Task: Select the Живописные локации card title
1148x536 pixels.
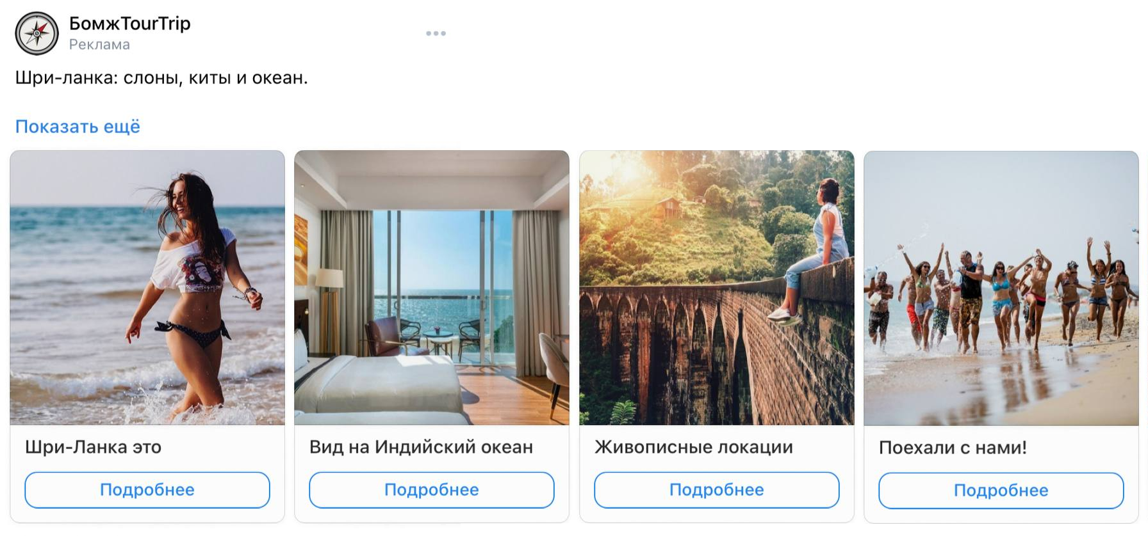Action: click(694, 447)
